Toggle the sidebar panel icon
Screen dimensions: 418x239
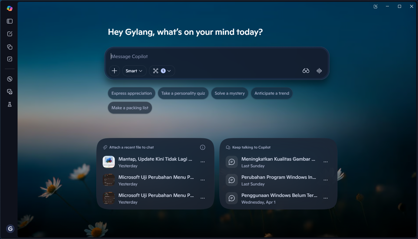point(10,21)
